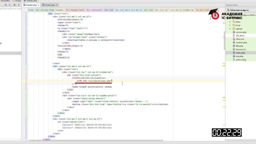Click the .access.php file icon
The height and width of the screenshot is (144, 256).
click(234, 32)
